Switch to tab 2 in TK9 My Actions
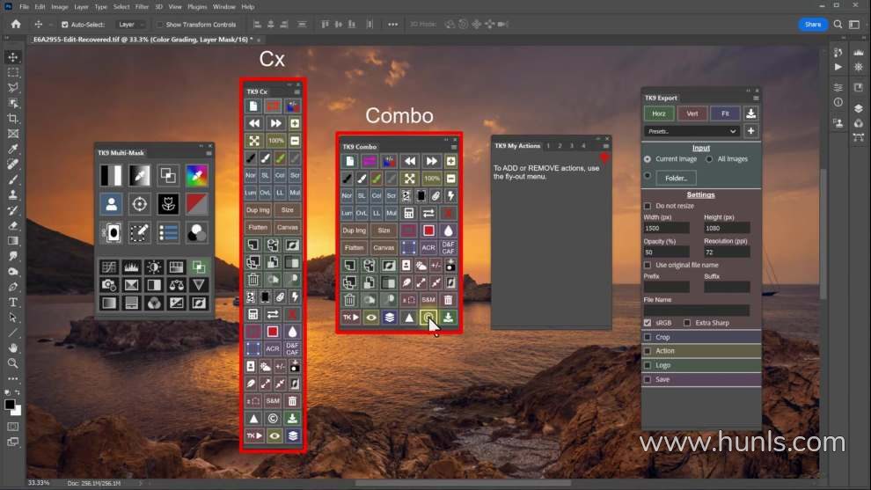871x490 pixels. coord(560,146)
